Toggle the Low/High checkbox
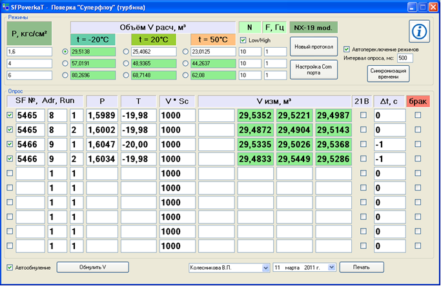 click(x=243, y=40)
